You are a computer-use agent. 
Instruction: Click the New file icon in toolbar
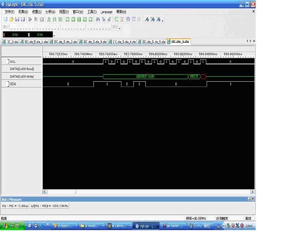6,19
